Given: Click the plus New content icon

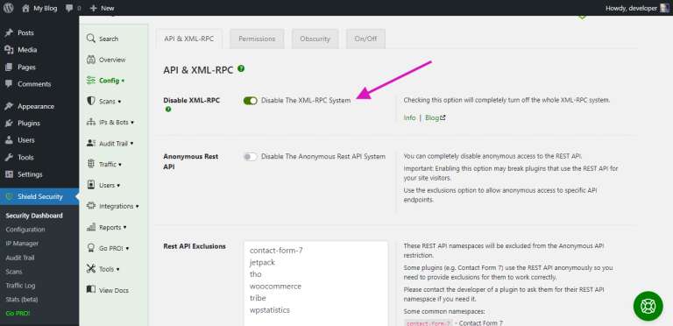Looking at the screenshot, I should pyautogui.click(x=94, y=8).
